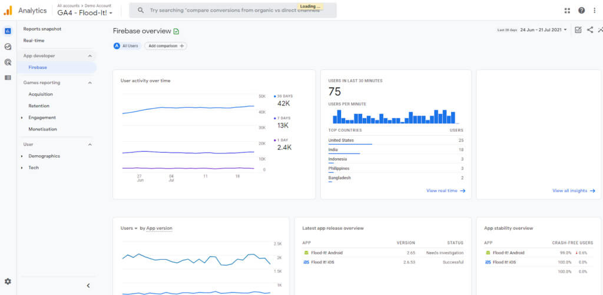
Task: Click the Share this report icon
Action: [x=590, y=30]
